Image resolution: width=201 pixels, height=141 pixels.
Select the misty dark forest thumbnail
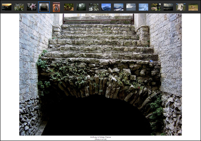tap(81, 7)
